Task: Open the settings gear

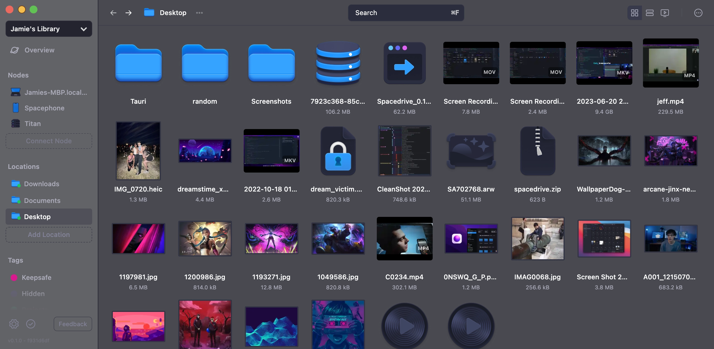Action: (x=14, y=324)
